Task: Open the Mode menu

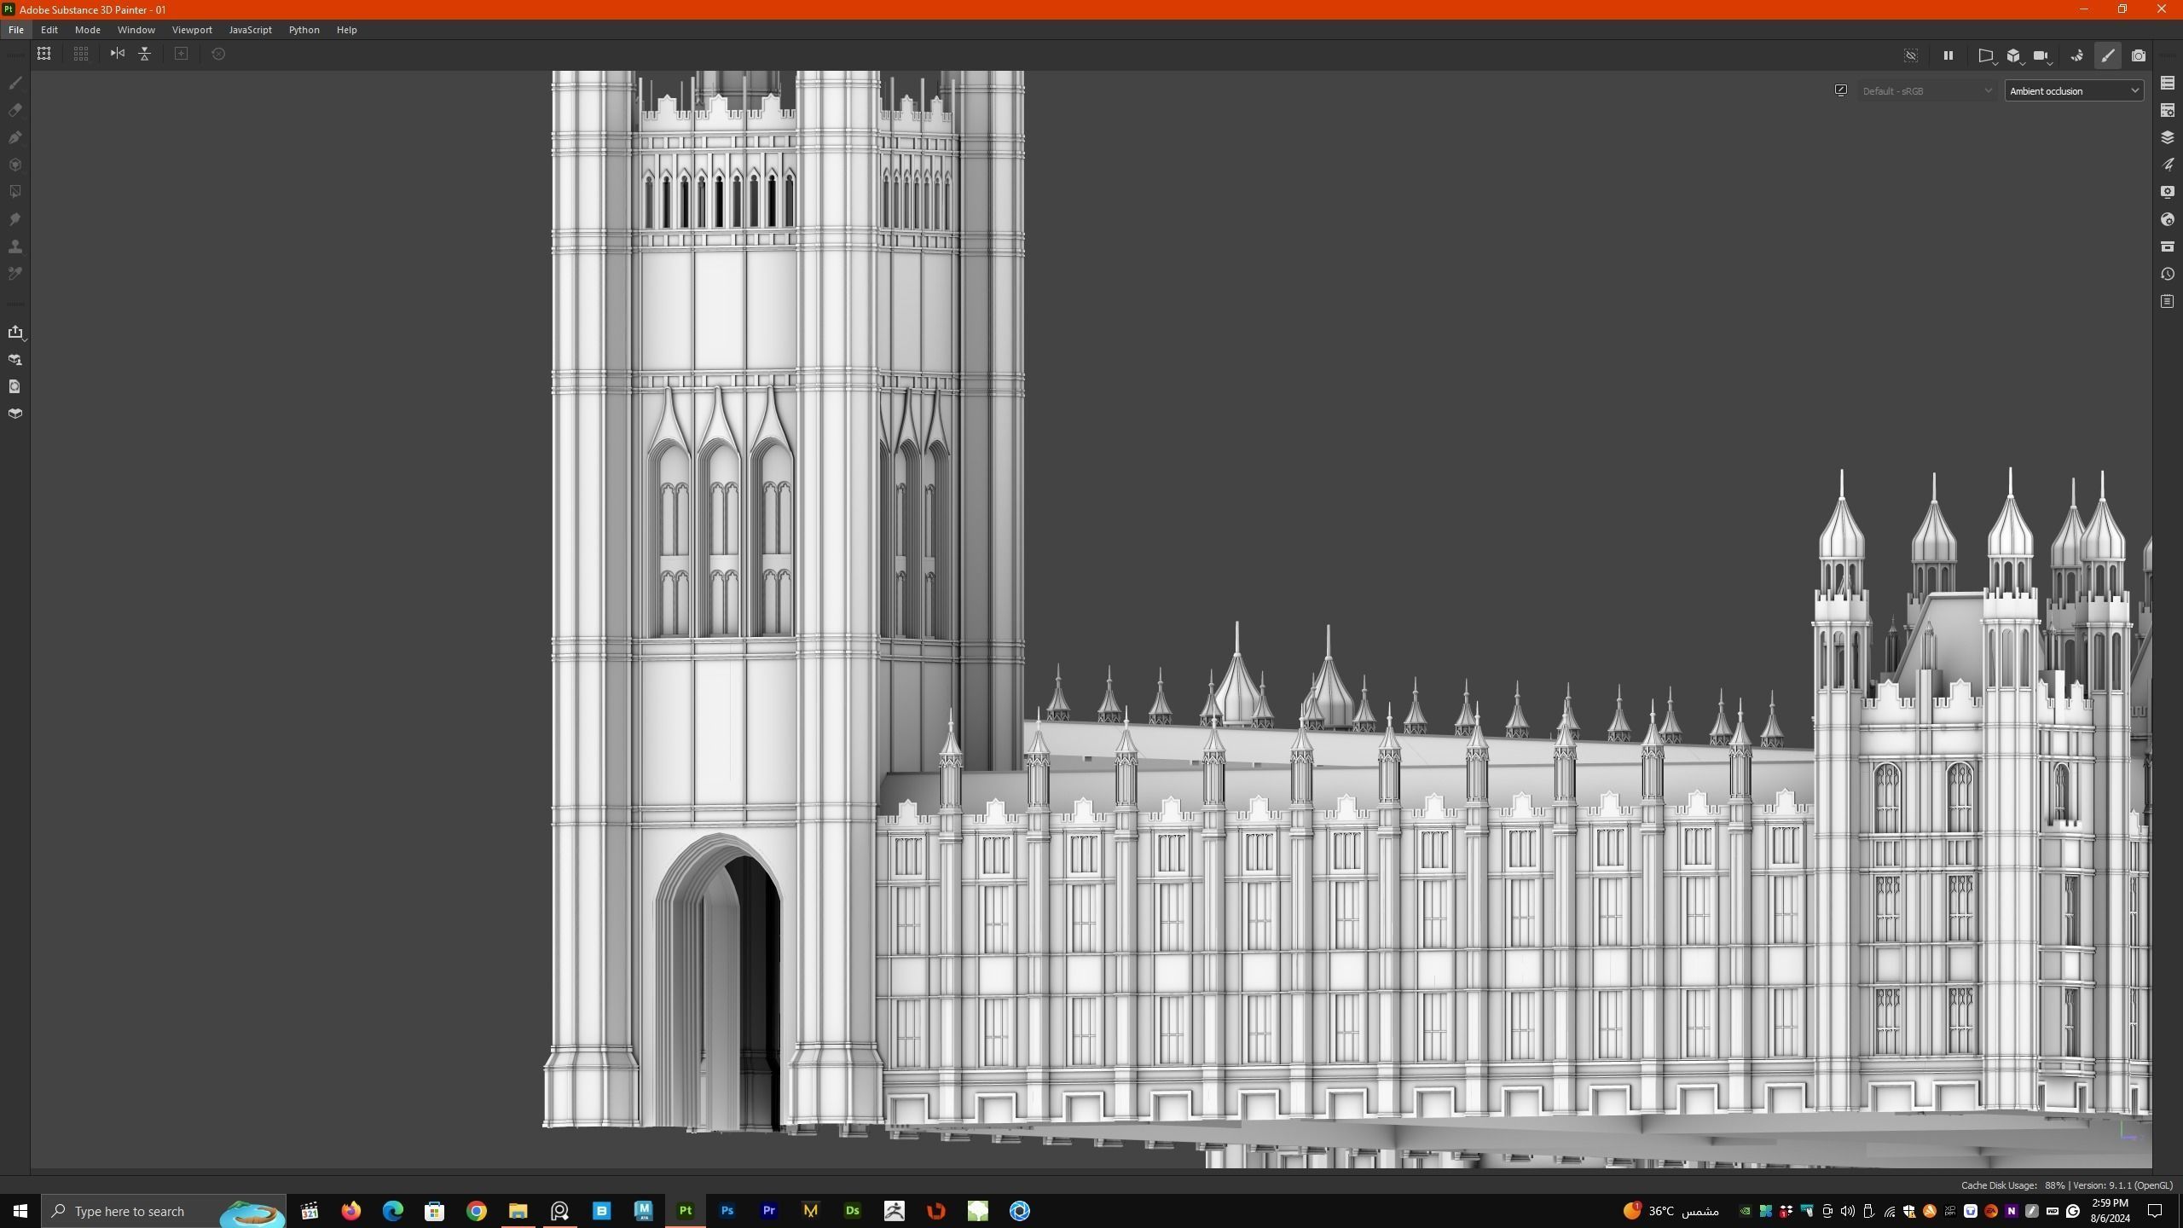Action: 88,30
